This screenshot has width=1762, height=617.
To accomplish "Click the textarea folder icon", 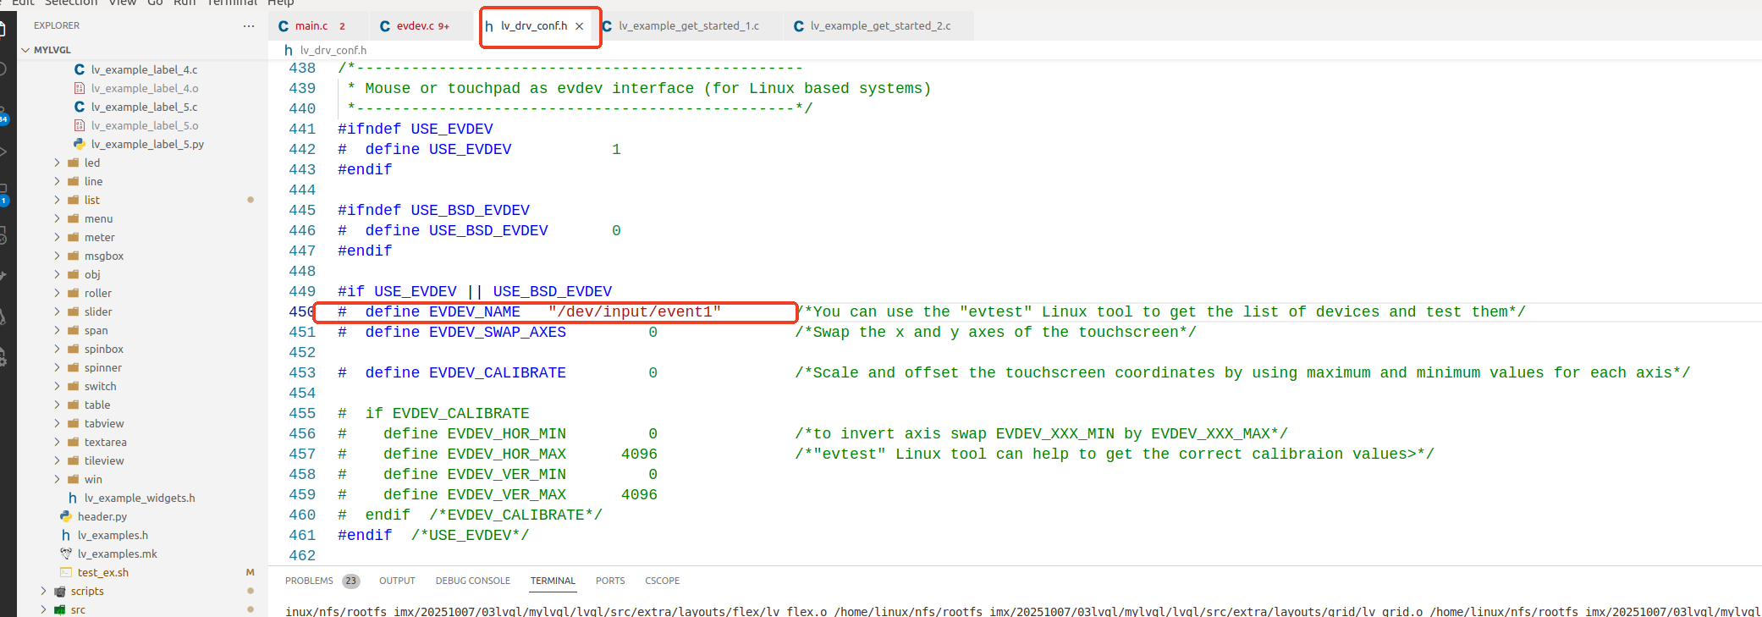I will (x=73, y=442).
